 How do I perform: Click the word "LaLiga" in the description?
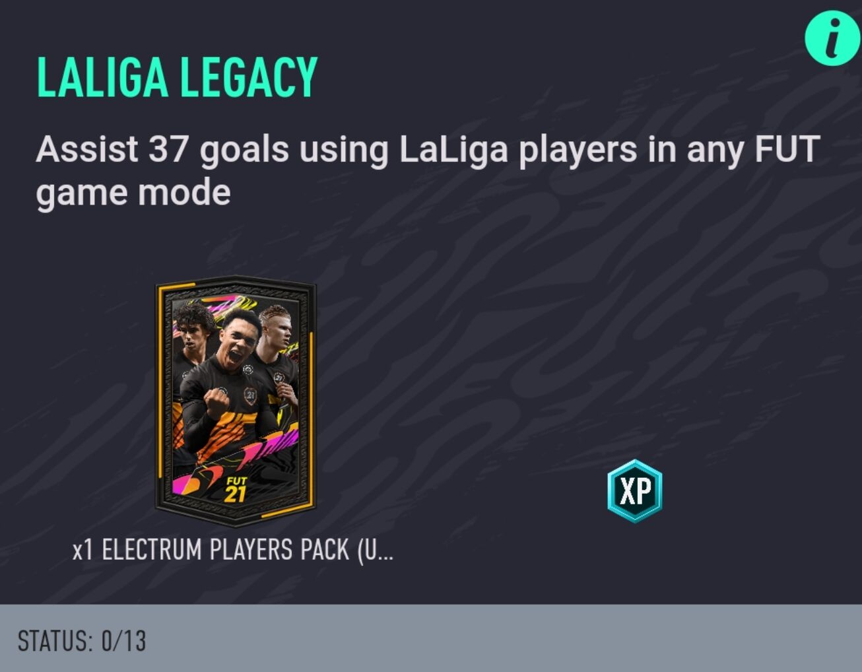coord(453,150)
